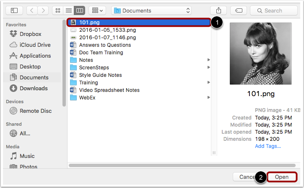The width and height of the screenshot is (304, 188).
Task: Select Doc Team Training document
Action: pyautogui.click(x=139, y=53)
